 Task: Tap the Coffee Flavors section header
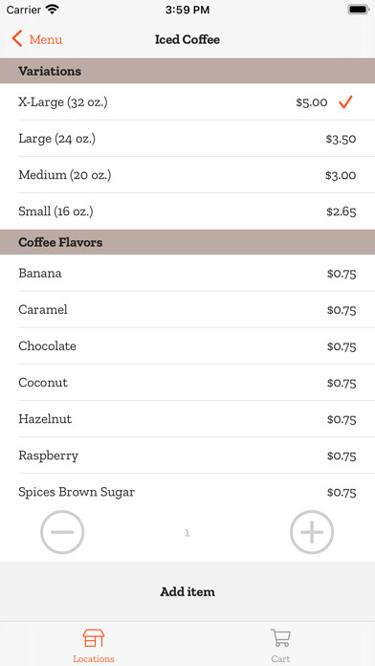[x=187, y=242]
